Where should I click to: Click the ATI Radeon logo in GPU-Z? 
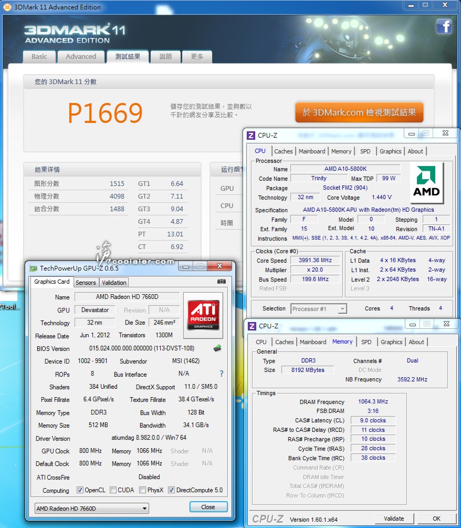click(204, 315)
